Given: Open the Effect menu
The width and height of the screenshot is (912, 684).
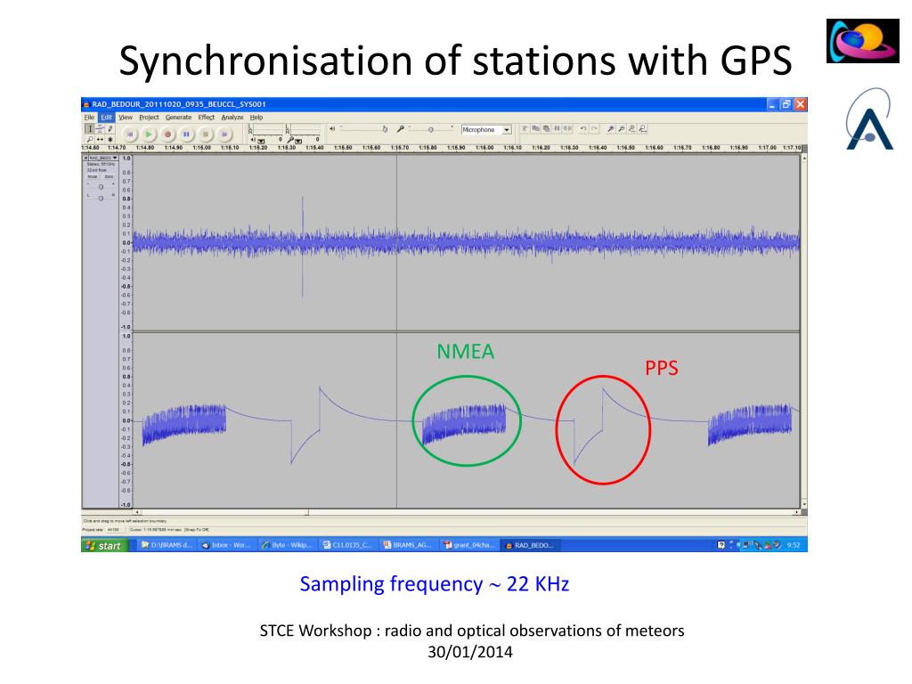Looking at the screenshot, I should (x=207, y=118).
